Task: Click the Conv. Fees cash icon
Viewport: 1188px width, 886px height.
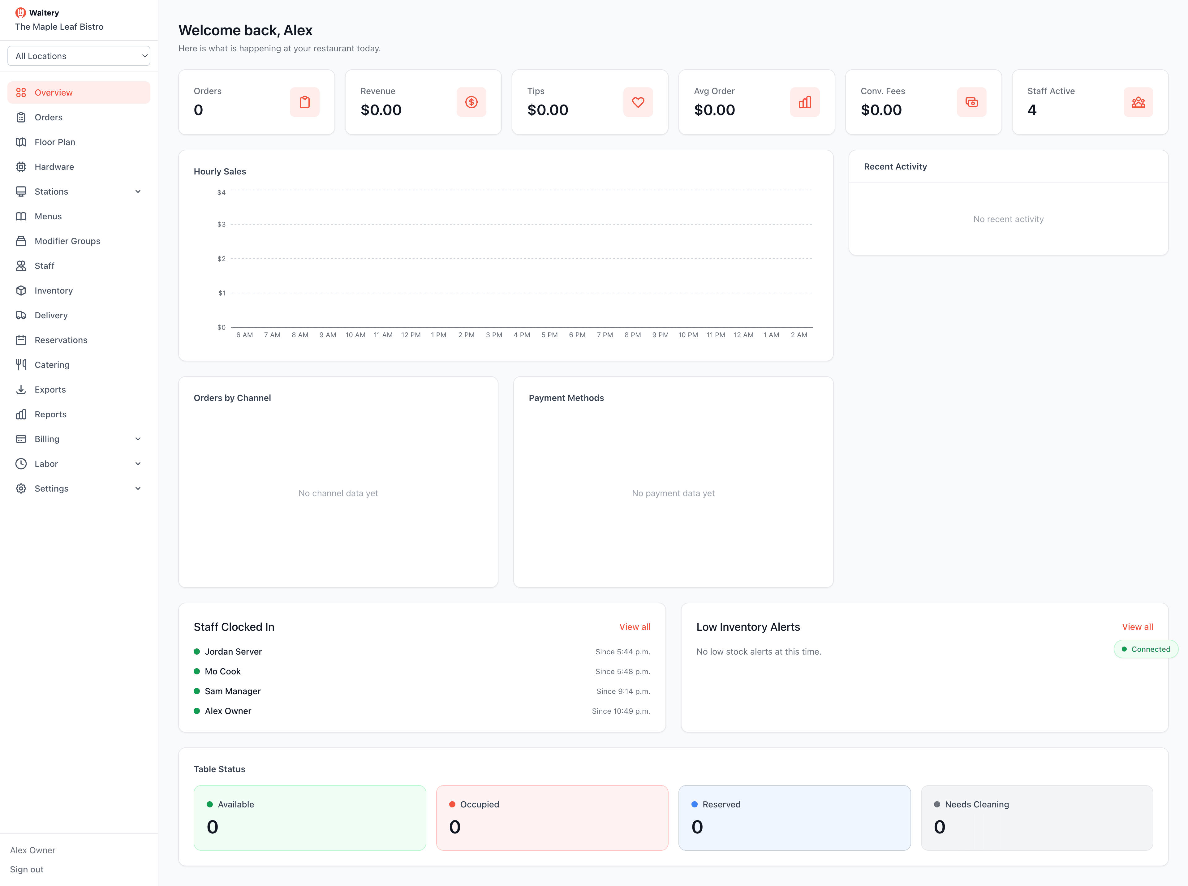Action: [x=972, y=102]
